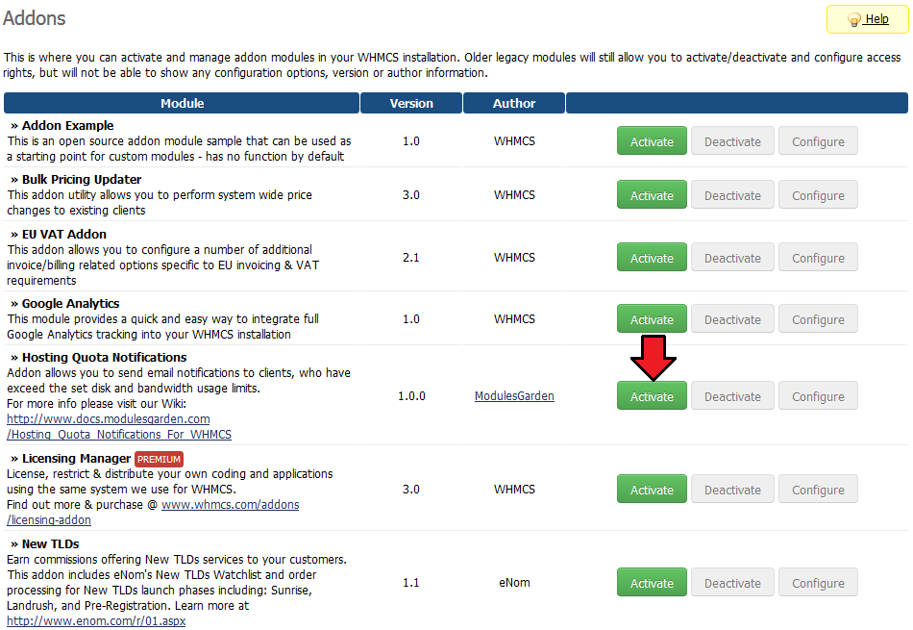Deactivate Hosting Quota Notifications addon
The height and width of the screenshot is (630, 913).
point(732,395)
